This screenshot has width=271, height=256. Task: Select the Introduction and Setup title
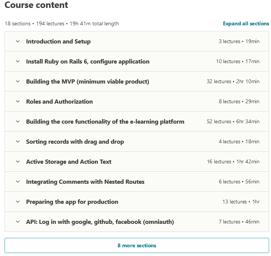(x=58, y=42)
